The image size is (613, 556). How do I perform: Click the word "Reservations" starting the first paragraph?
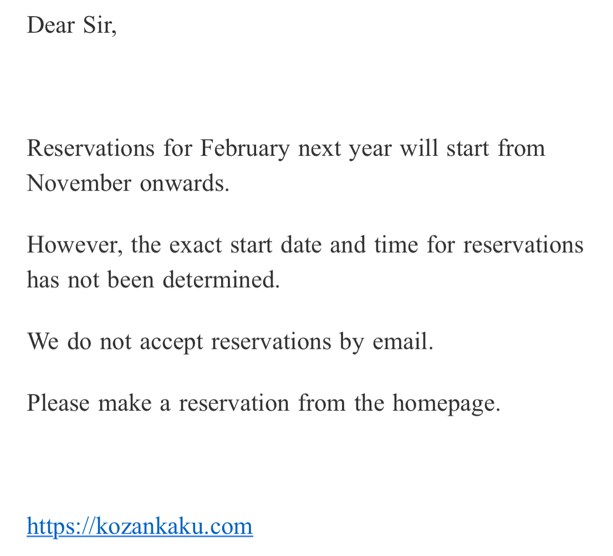(90, 148)
